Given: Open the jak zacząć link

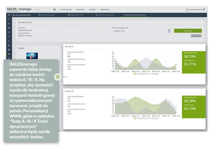Looking at the screenshot, I should [x=92, y=9].
